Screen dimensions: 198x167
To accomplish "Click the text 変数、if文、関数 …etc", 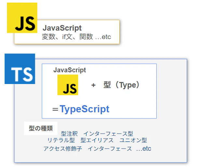I will tap(77, 37).
